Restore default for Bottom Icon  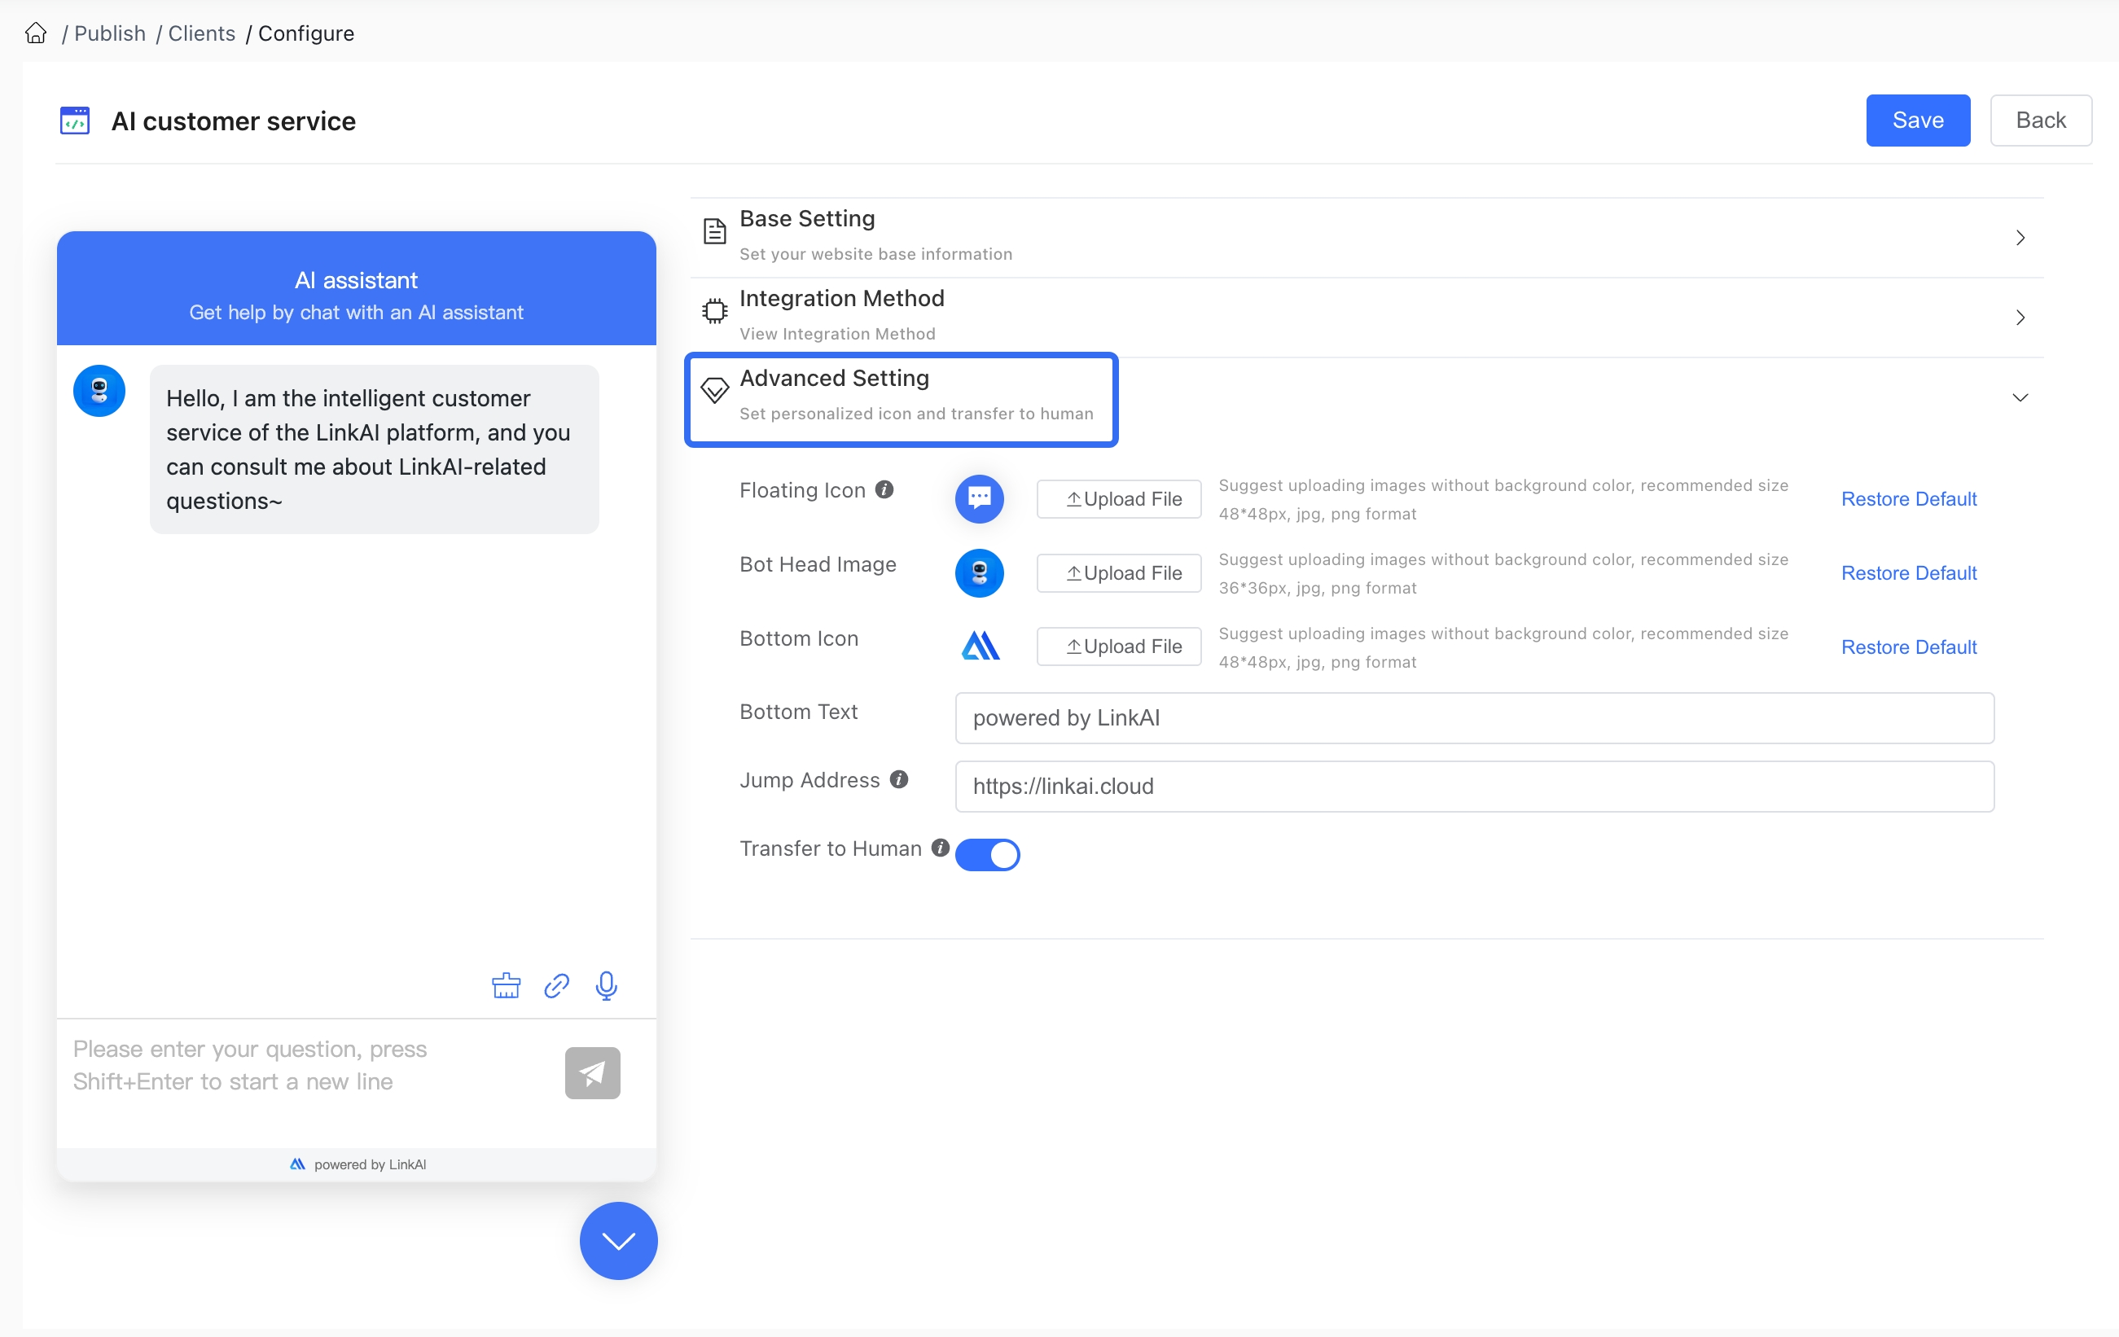(1909, 647)
